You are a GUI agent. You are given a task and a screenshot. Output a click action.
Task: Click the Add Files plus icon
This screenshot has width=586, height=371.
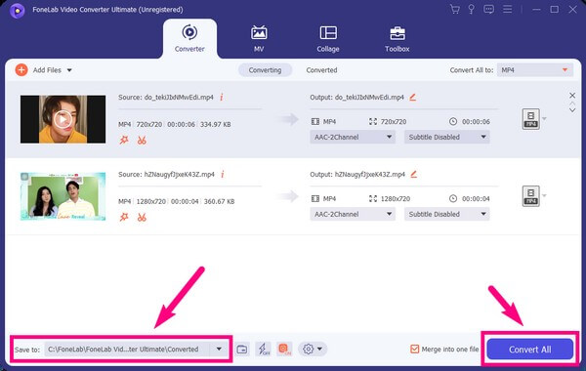(21, 70)
